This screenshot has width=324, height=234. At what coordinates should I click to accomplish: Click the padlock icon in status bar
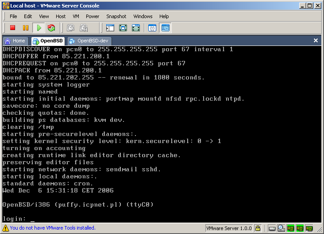point(258,228)
